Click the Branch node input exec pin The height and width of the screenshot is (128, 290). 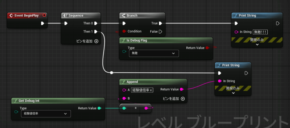124,23
